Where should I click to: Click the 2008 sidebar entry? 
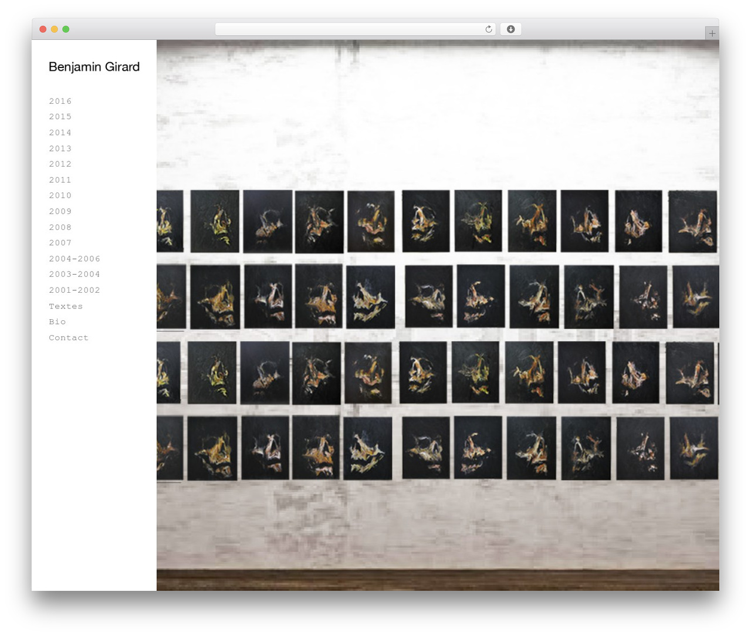click(60, 227)
